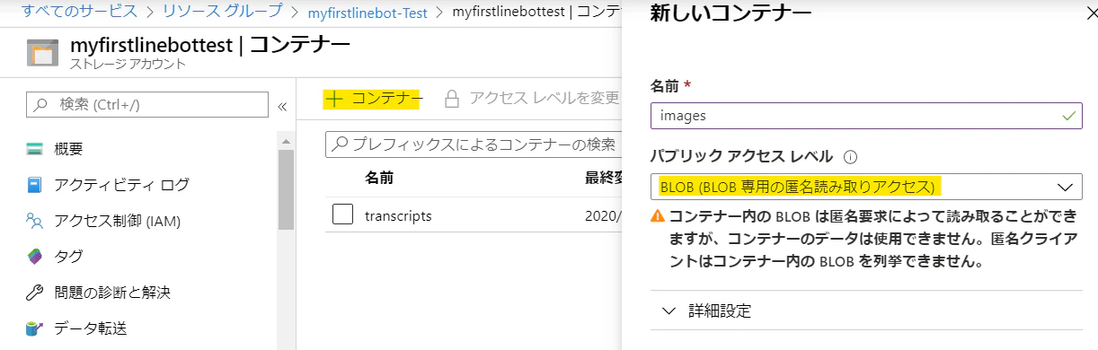Click the magnifier icon in container prefix search
Image resolution: width=1098 pixels, height=350 pixels.
point(341,144)
